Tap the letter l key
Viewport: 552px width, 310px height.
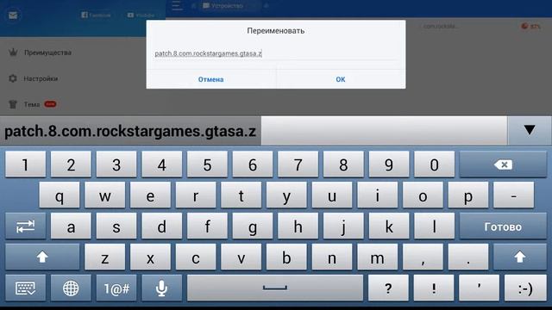pos(434,226)
